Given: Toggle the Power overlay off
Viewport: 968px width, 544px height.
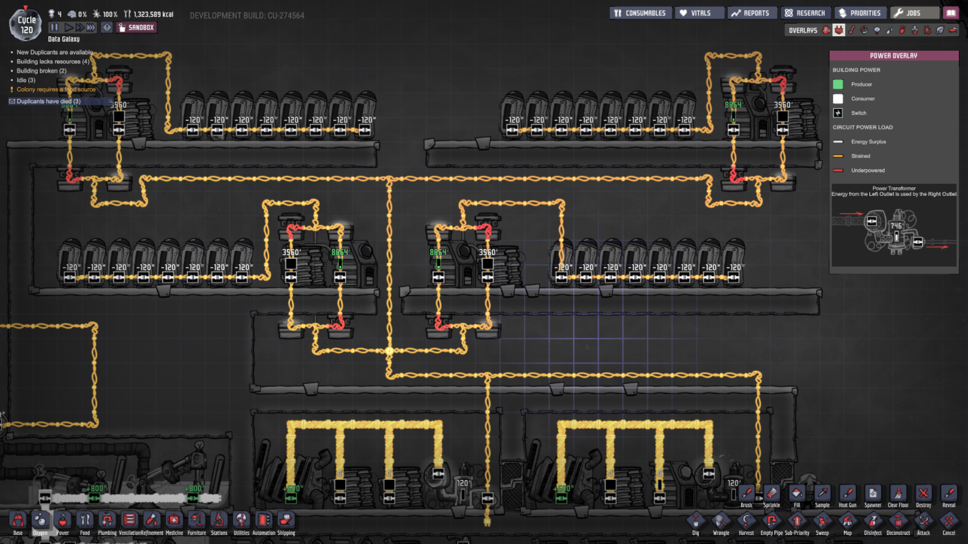Looking at the screenshot, I should coord(839,30).
